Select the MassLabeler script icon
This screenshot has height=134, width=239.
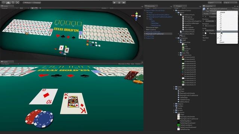pyautogui.click(x=183, y=28)
